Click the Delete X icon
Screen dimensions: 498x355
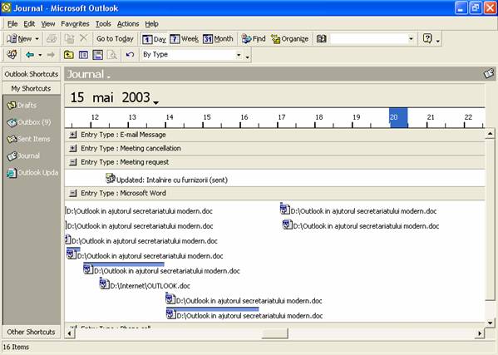click(83, 39)
